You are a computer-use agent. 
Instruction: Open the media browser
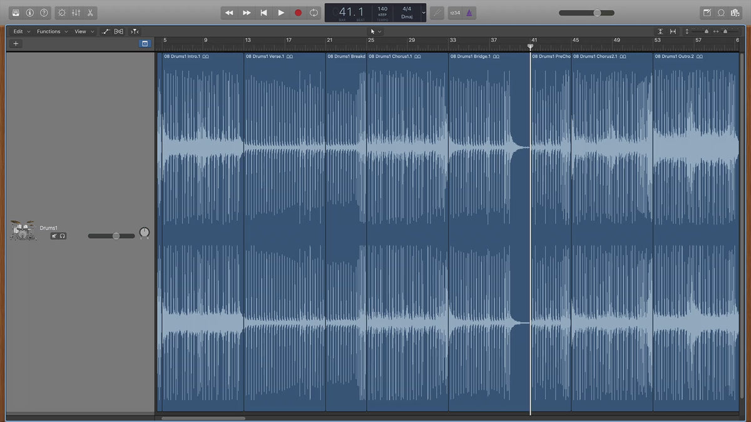pyautogui.click(x=735, y=13)
